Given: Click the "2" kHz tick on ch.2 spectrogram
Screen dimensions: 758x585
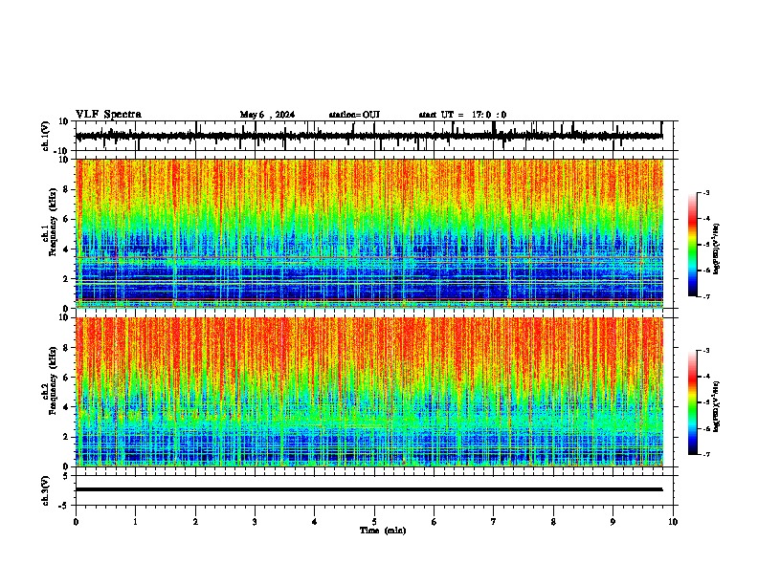Looking at the screenshot, I should 66,437.
